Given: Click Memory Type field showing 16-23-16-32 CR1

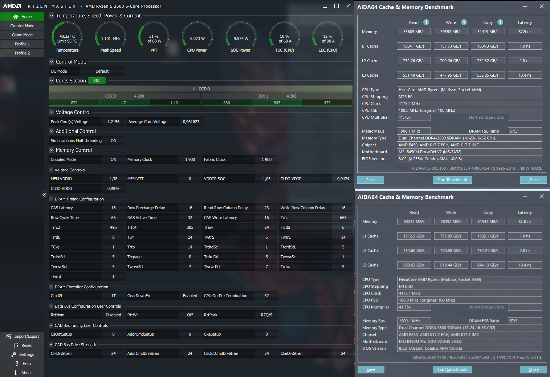Looking at the screenshot, I should (x=469, y=138).
